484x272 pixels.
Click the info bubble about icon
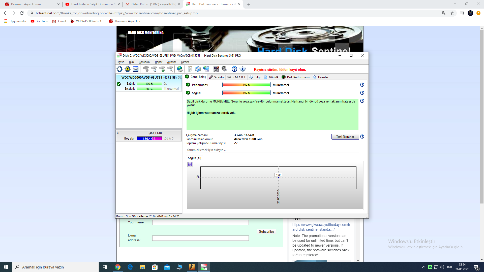coord(243,69)
